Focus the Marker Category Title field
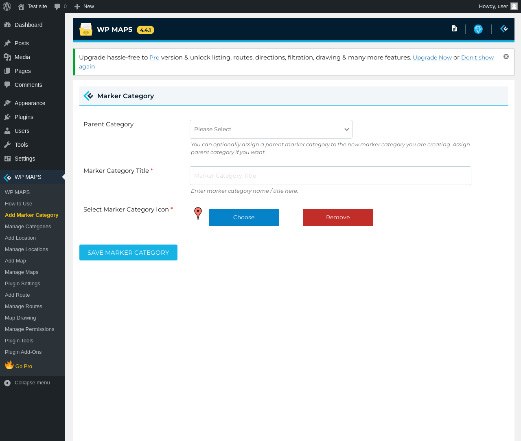The width and height of the screenshot is (521, 441). 331,176
